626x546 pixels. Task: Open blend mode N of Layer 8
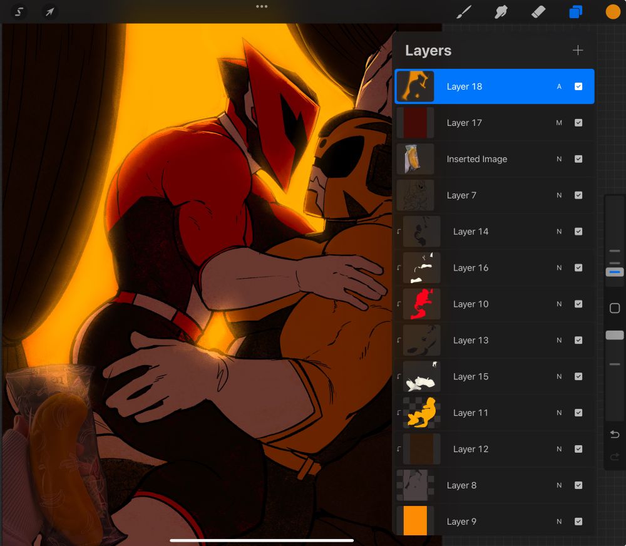pyautogui.click(x=559, y=485)
